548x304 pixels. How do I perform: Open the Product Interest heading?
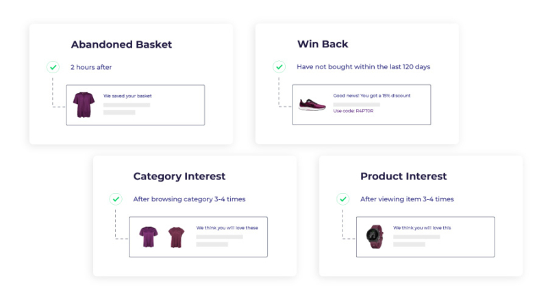pos(403,176)
